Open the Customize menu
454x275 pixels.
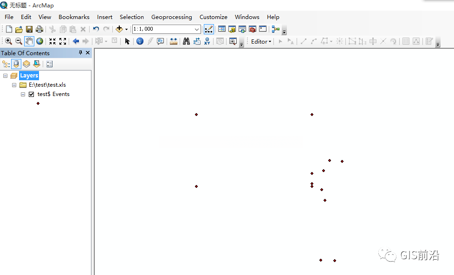[x=214, y=17]
